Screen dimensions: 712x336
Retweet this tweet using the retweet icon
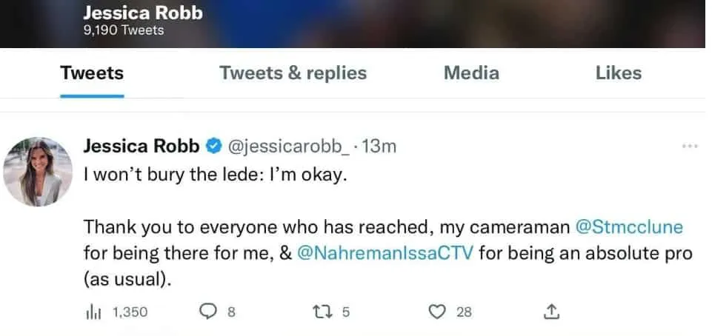[x=322, y=312]
